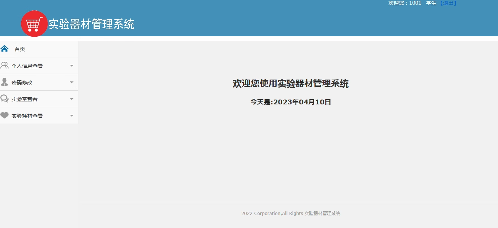
Task: Click the 实验器材管理系统 header title
Action: pos(91,24)
